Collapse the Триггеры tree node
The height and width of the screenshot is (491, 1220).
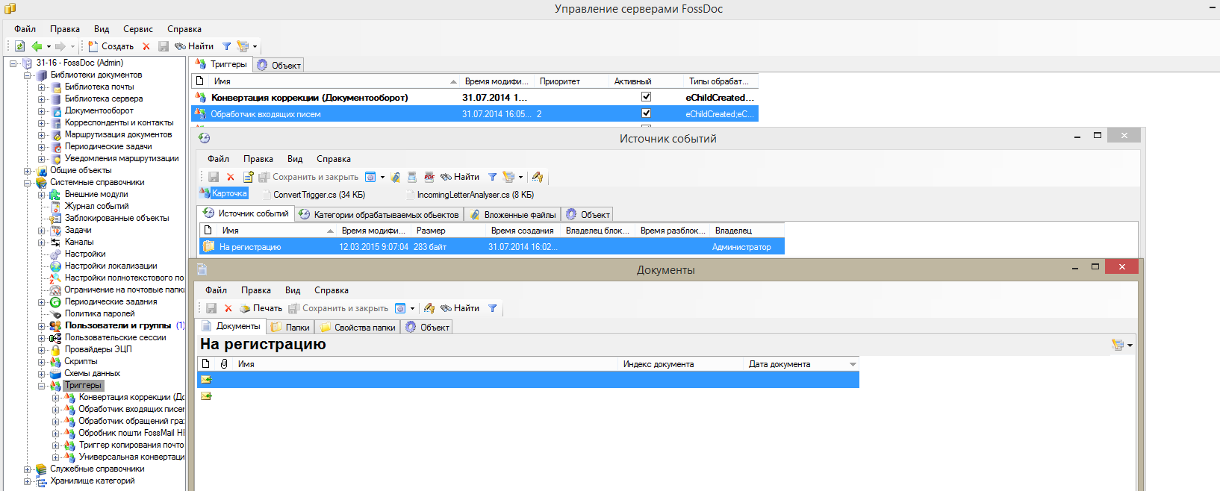pos(42,386)
